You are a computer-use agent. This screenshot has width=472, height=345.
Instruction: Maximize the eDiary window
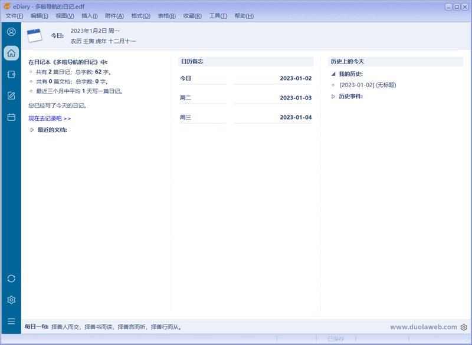click(457, 7)
